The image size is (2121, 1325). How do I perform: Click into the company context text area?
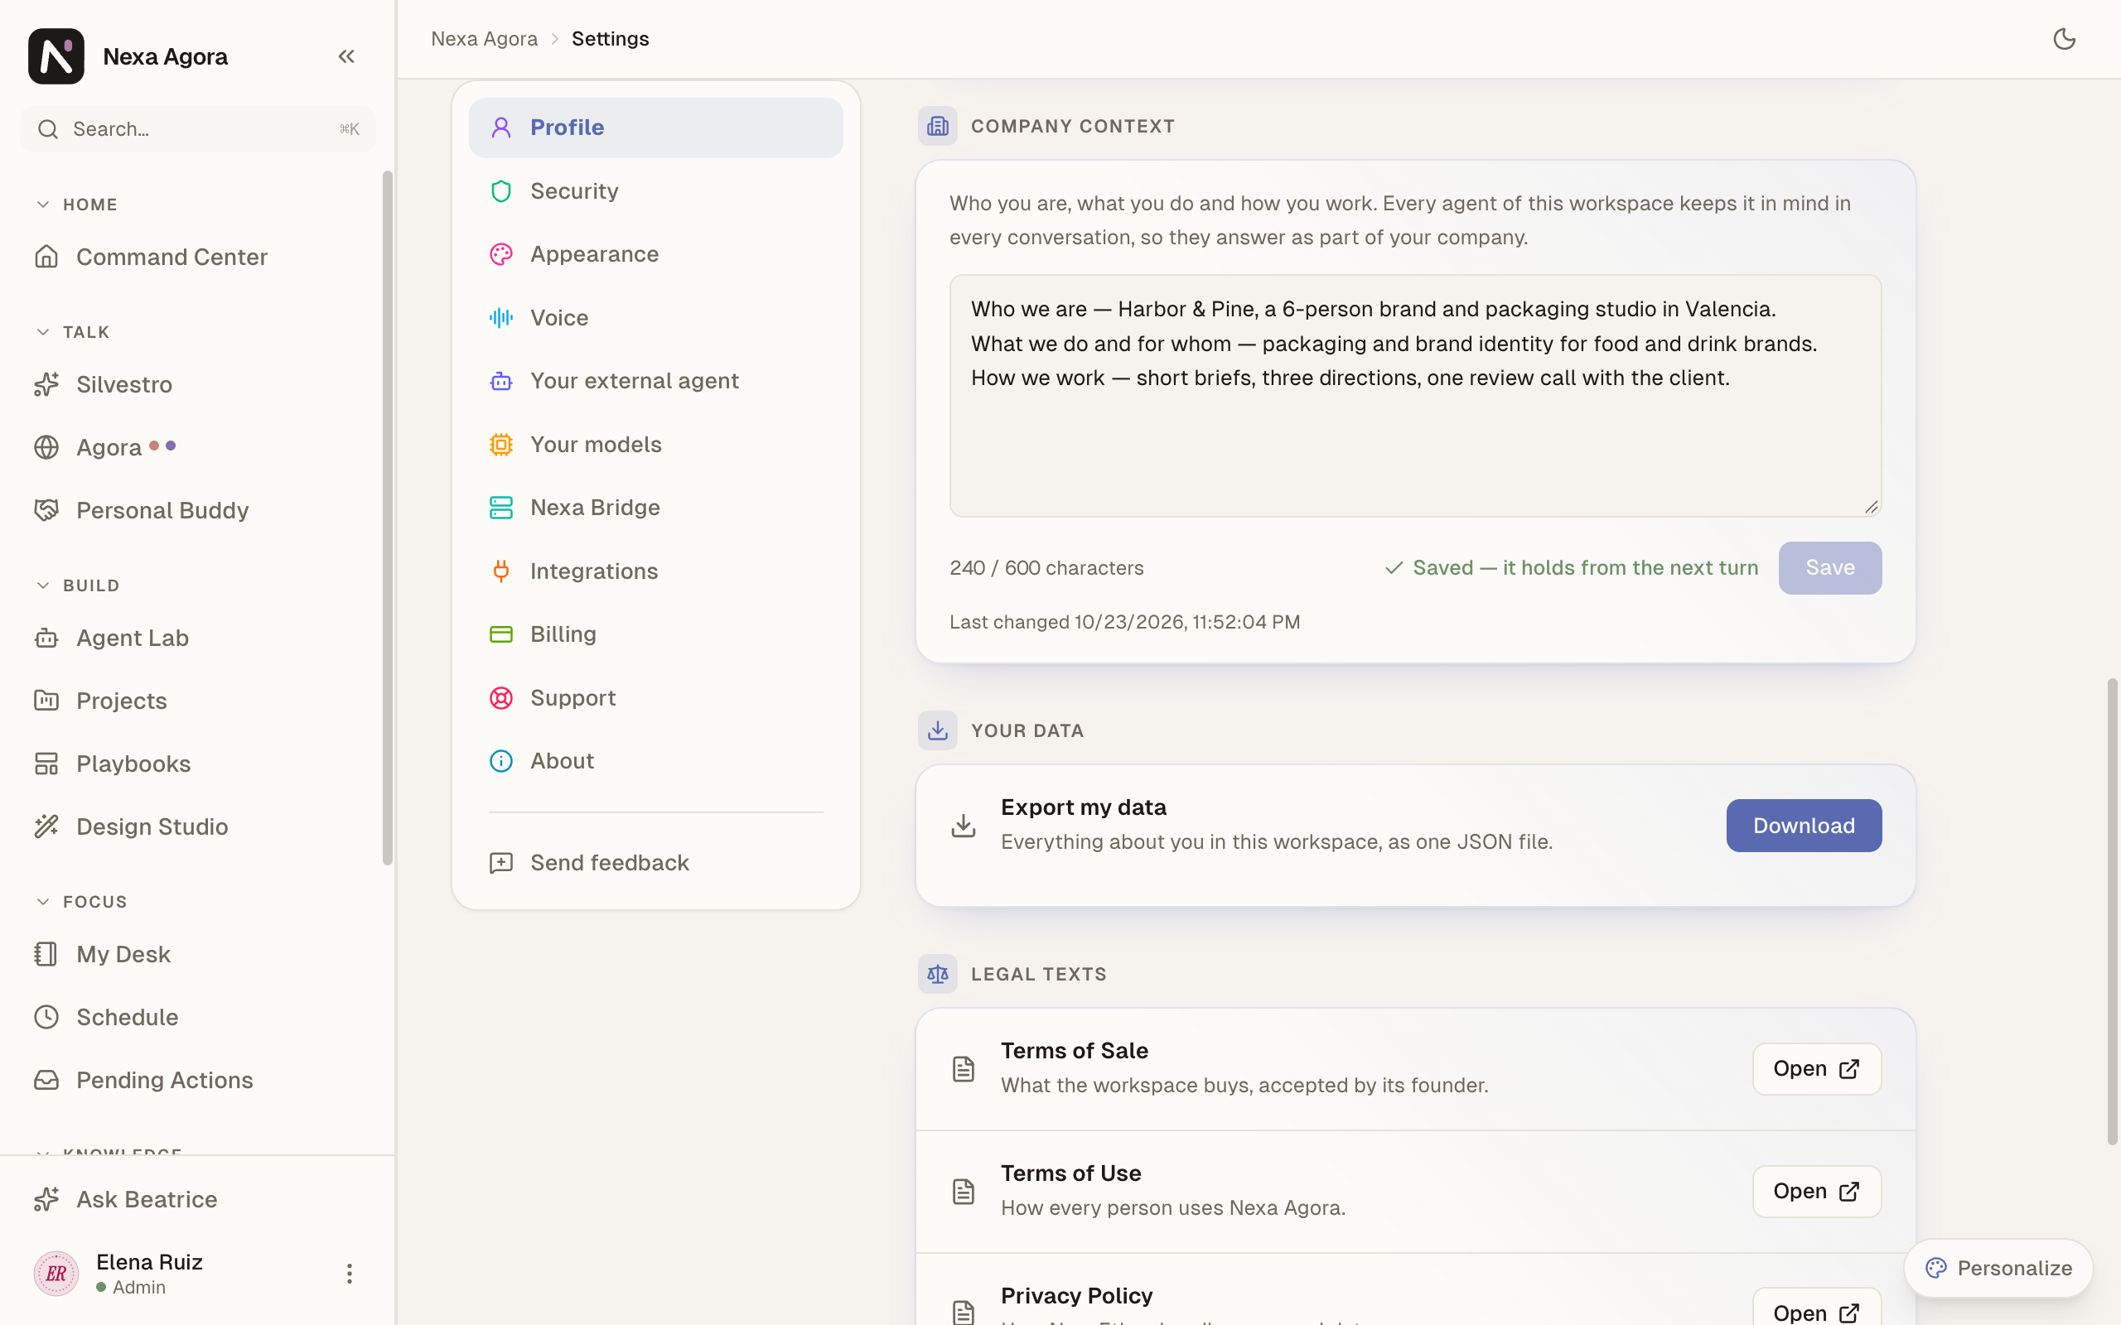(1415, 396)
